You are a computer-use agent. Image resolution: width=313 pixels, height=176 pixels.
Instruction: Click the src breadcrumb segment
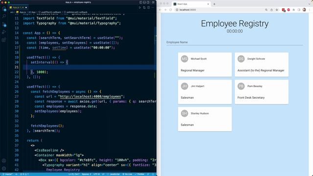point(12,12)
